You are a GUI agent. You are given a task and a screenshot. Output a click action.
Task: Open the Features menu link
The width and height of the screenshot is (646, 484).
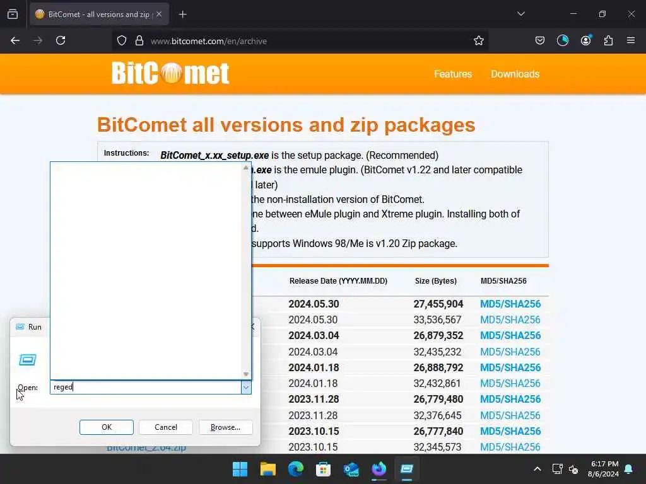pyautogui.click(x=453, y=74)
